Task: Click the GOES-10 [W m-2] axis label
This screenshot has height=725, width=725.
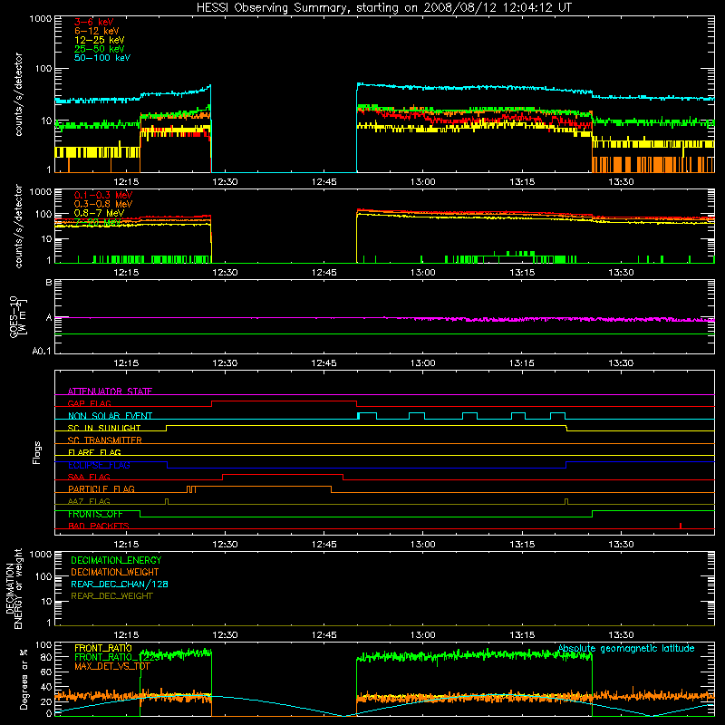Action: point(18,317)
